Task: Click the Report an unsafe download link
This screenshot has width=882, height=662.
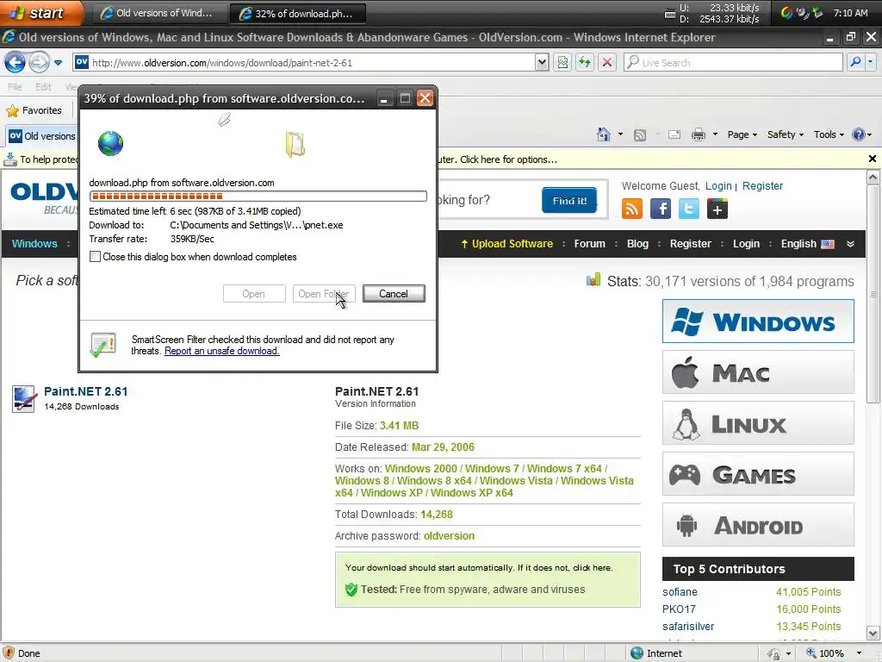Action: click(x=221, y=351)
